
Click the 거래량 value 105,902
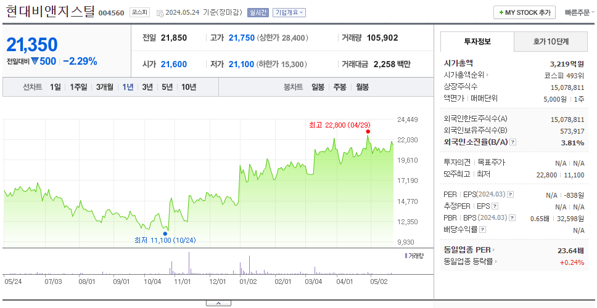(x=382, y=38)
